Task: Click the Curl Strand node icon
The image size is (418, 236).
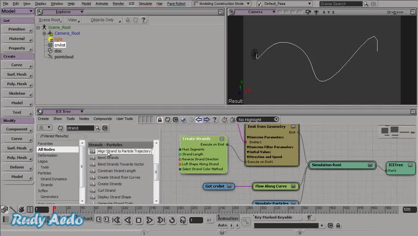Action: pos(93,191)
